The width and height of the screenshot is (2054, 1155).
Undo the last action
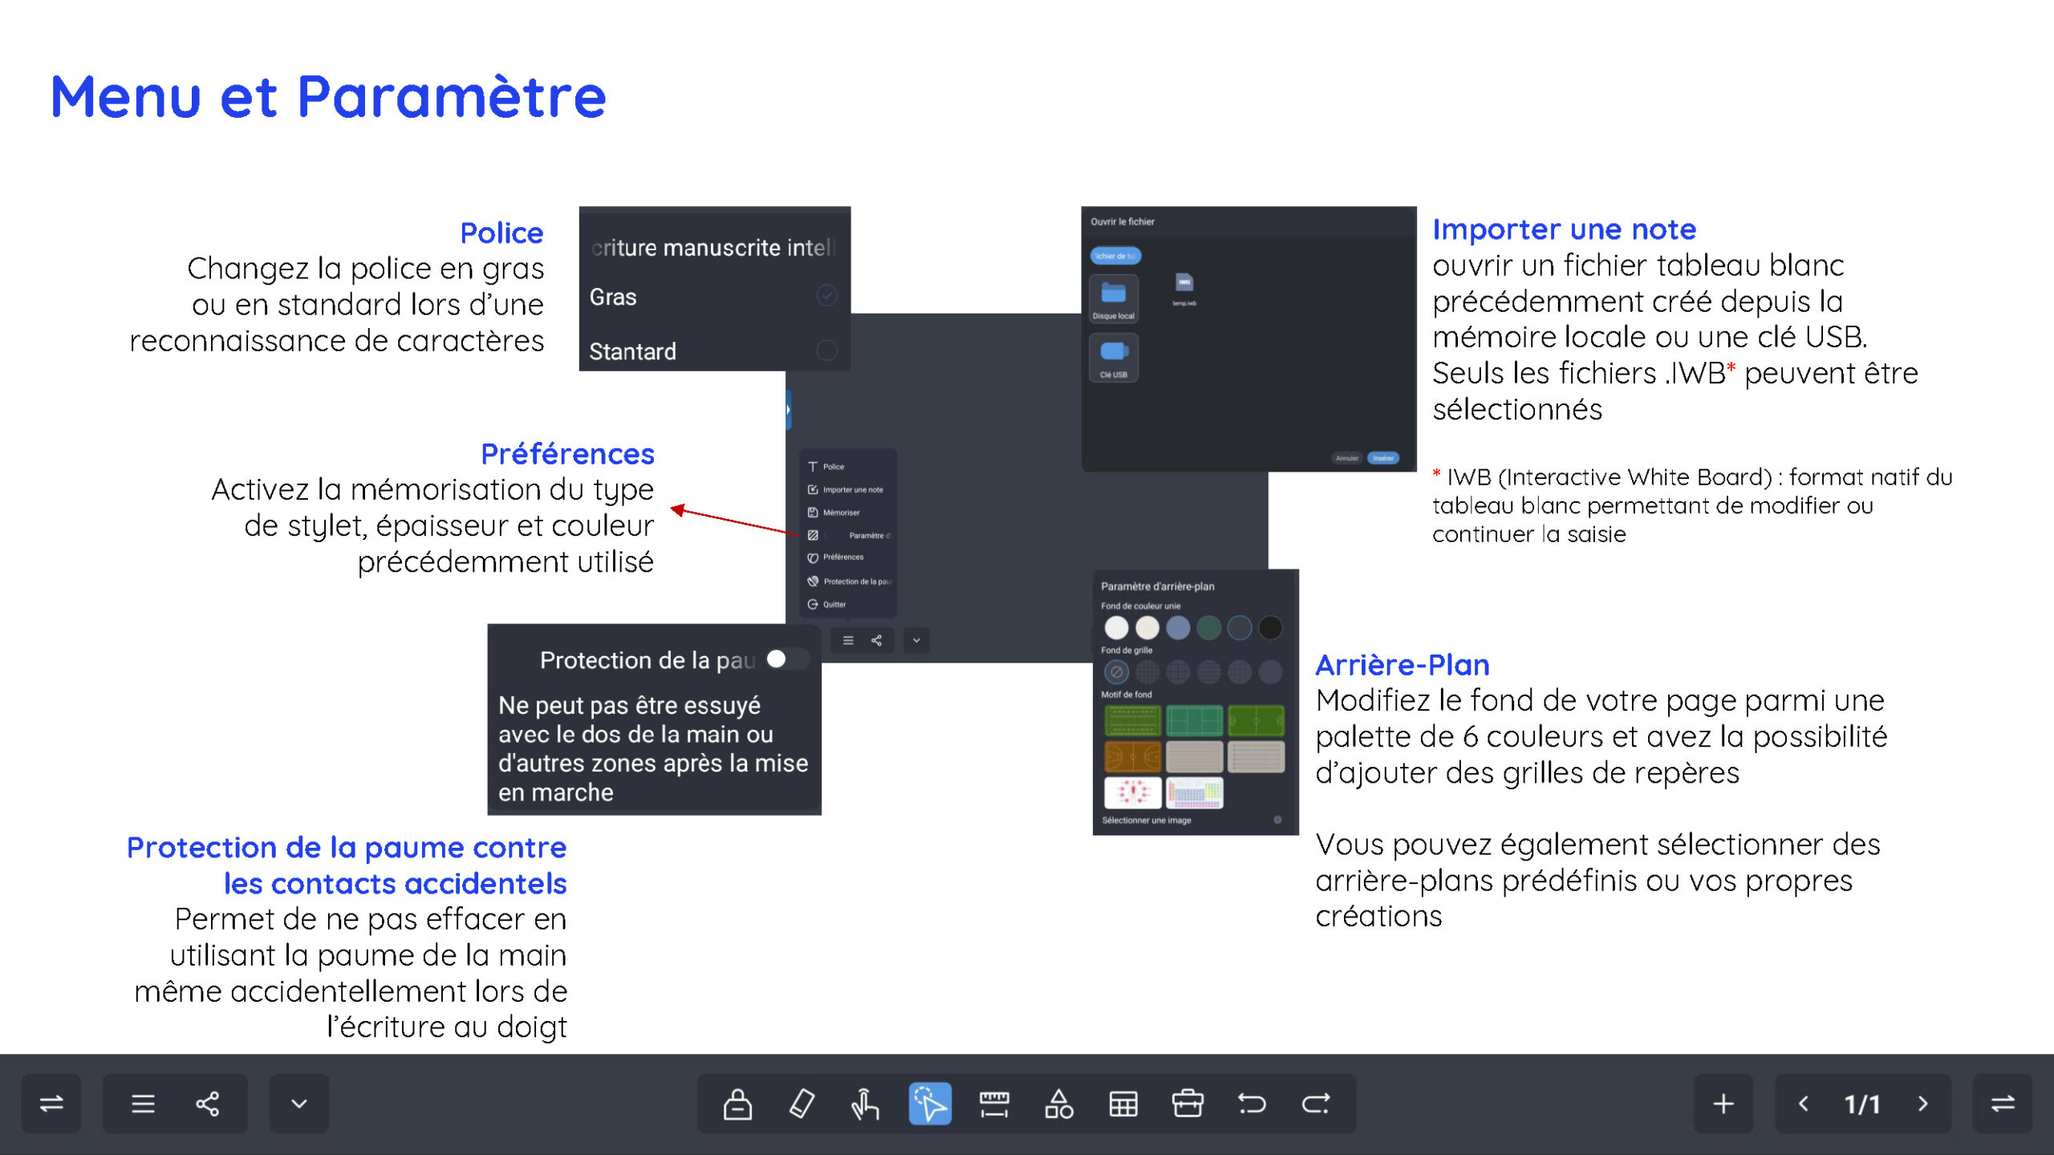1252,1104
